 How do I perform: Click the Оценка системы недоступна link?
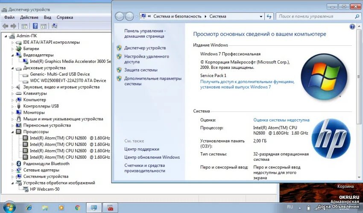pos(281,120)
